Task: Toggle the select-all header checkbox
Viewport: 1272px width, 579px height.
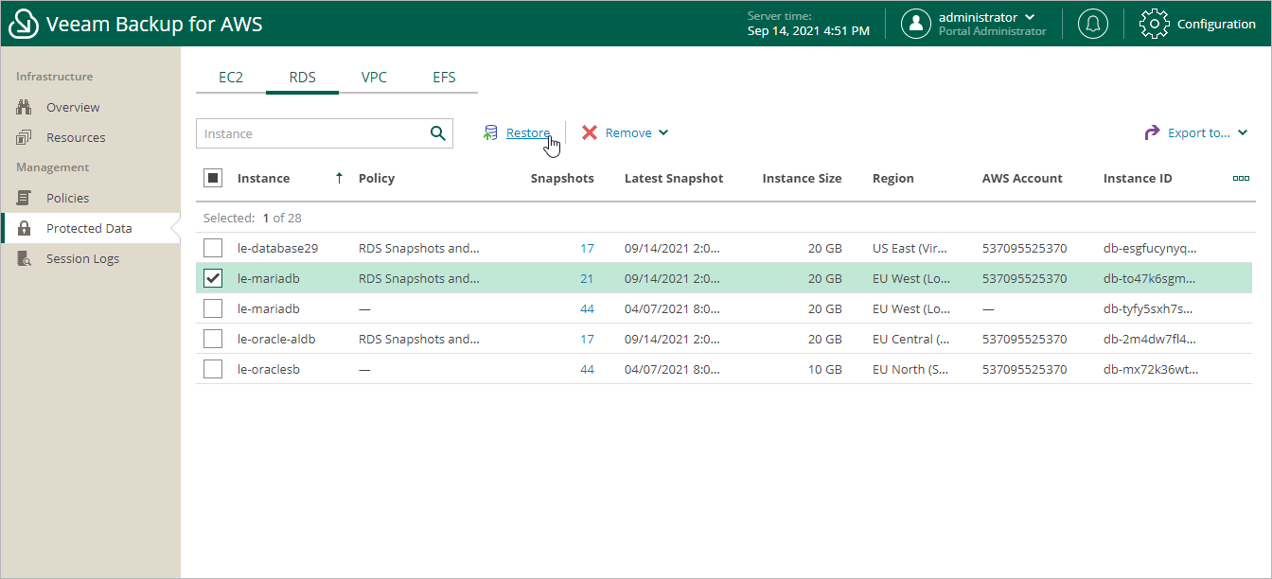Action: (x=213, y=178)
